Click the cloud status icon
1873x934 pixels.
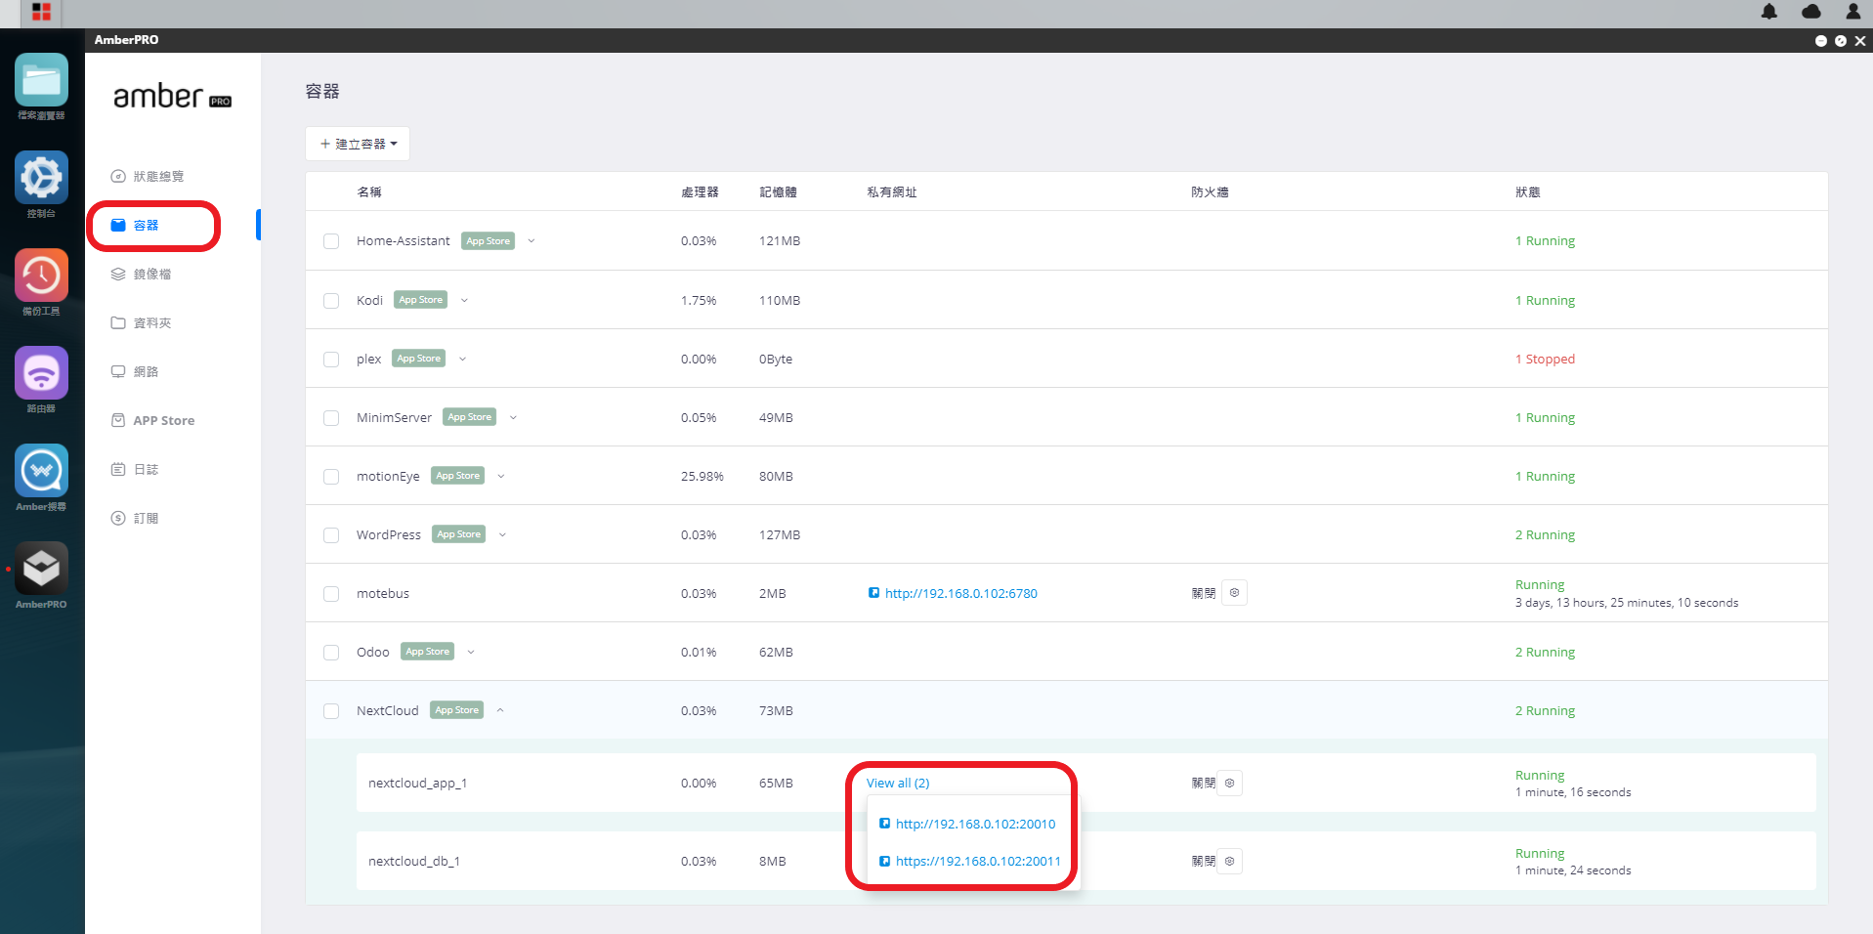[1811, 12]
